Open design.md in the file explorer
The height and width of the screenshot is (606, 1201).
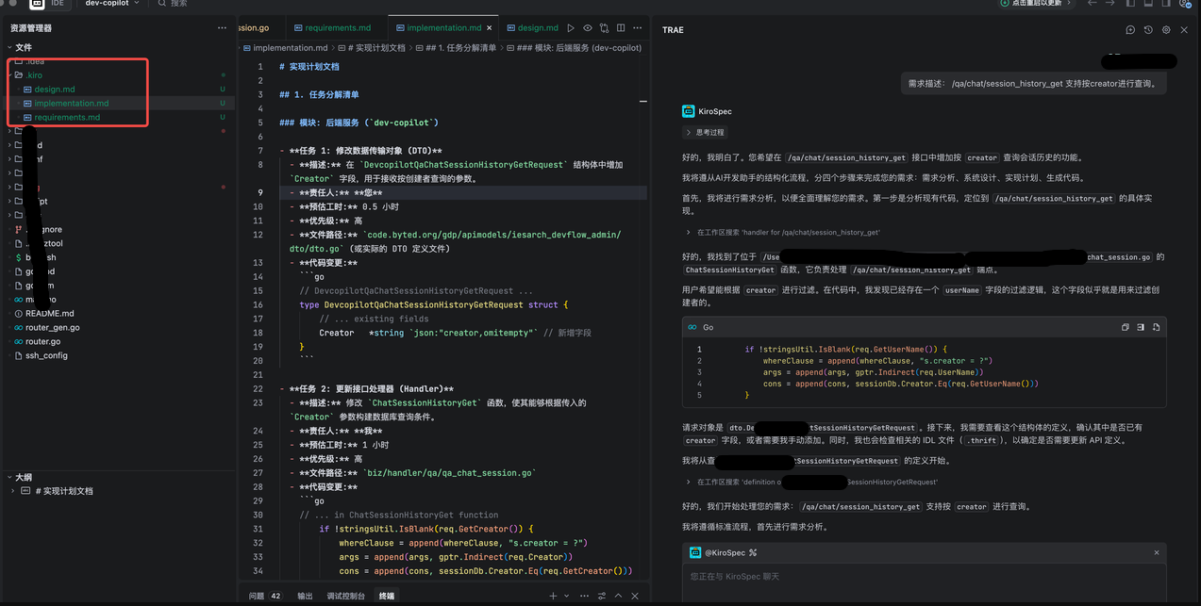pyautogui.click(x=55, y=90)
